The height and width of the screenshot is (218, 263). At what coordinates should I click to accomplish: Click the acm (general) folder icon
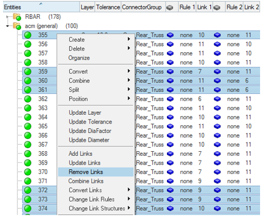coord(17,26)
